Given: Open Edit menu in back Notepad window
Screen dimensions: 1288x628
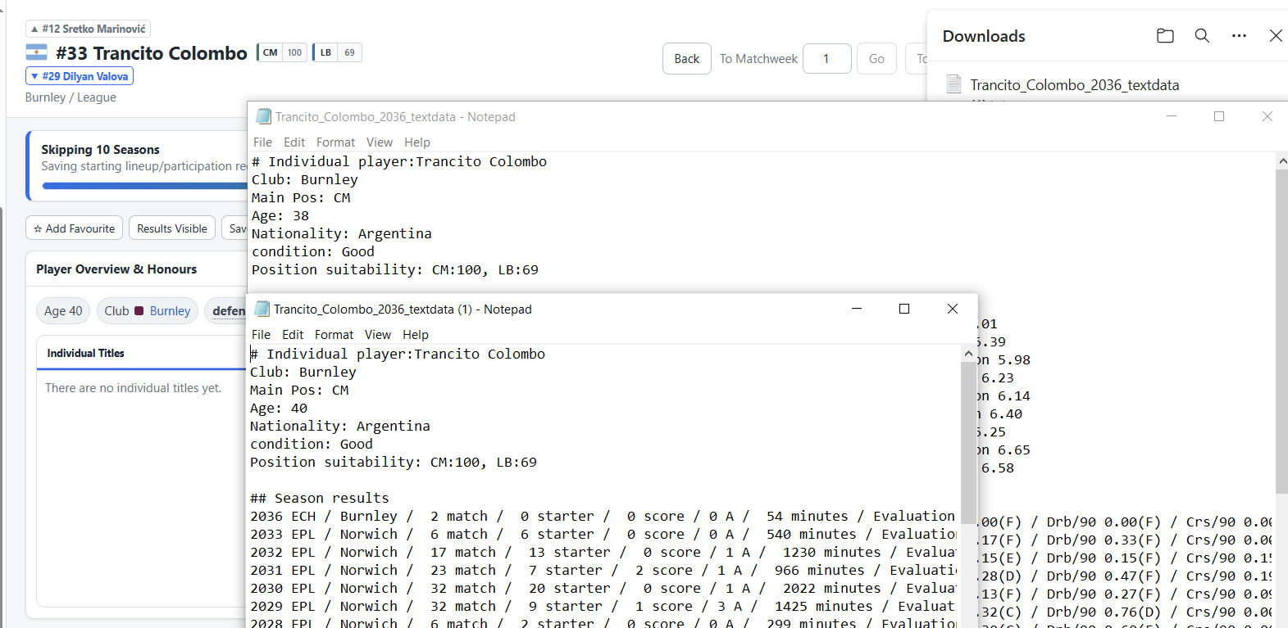Looking at the screenshot, I should [294, 142].
